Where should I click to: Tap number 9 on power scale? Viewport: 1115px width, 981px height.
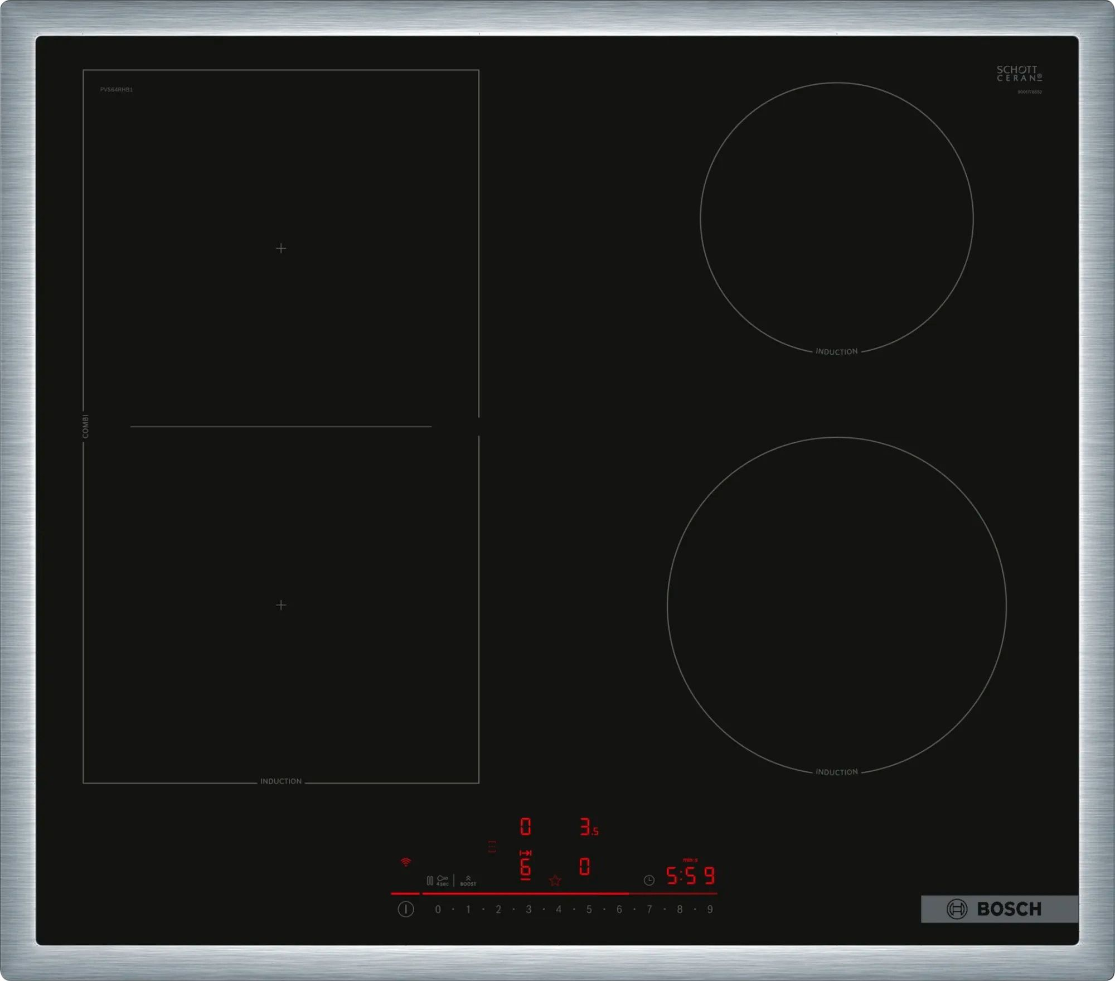tap(710, 910)
